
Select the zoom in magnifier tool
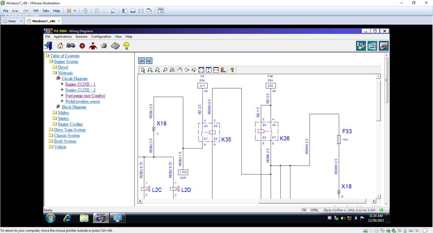tap(150, 70)
